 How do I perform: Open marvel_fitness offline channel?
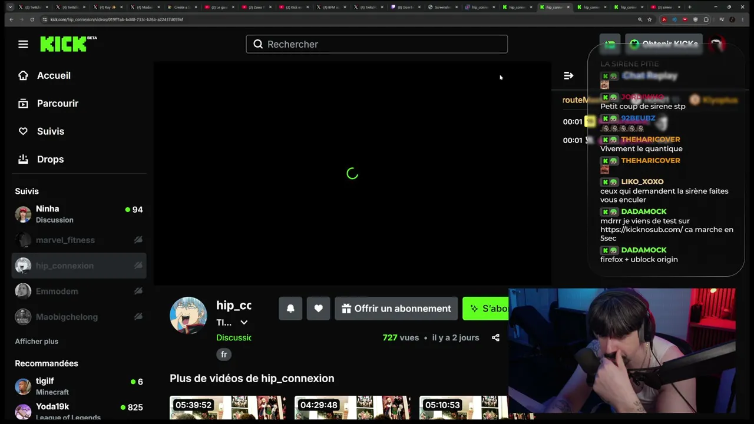[80, 240]
